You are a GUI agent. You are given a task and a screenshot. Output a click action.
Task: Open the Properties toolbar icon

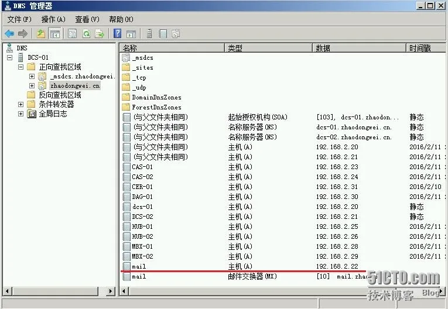click(x=72, y=34)
